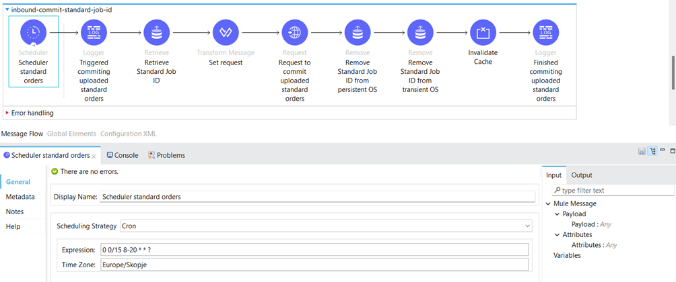This screenshot has width=676, height=282.
Task: Click the Triggered commiting Logger icon
Action: click(x=94, y=32)
